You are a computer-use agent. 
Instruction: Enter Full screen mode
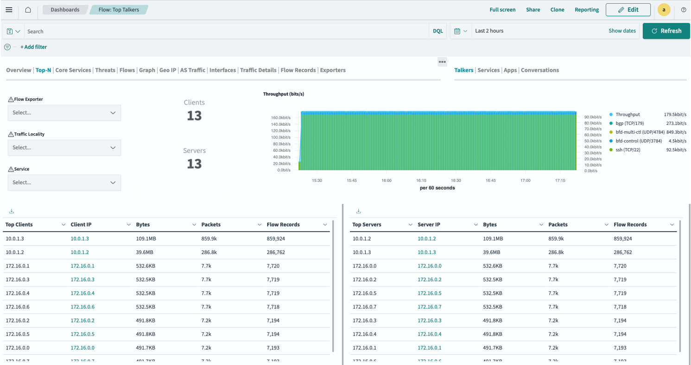pos(502,10)
